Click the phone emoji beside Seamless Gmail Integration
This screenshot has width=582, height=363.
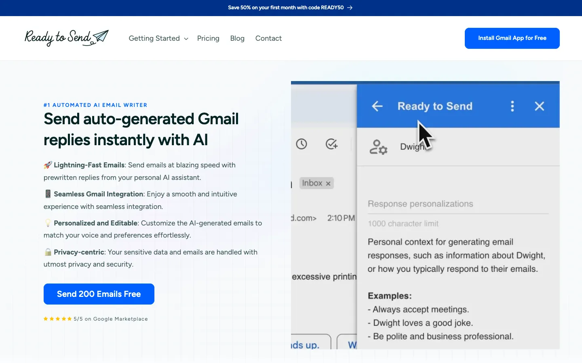[x=48, y=194]
